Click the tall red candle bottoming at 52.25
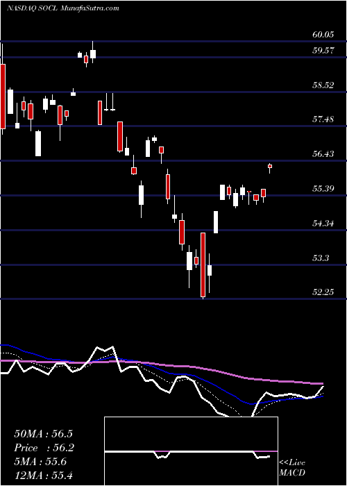The width and height of the screenshot is (347, 486). 203,265
